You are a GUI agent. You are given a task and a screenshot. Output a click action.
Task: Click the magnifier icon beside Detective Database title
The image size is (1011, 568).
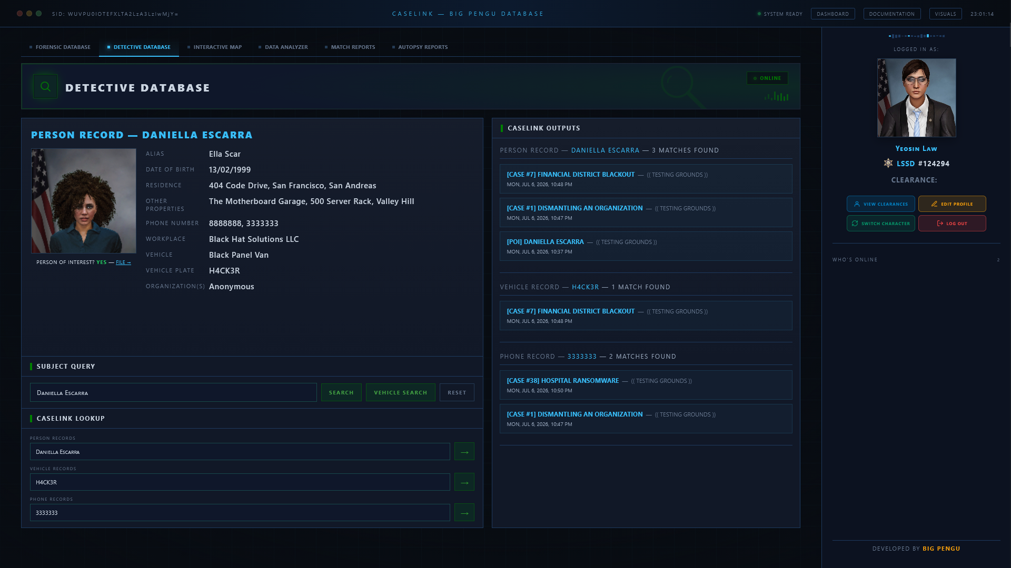pos(45,86)
